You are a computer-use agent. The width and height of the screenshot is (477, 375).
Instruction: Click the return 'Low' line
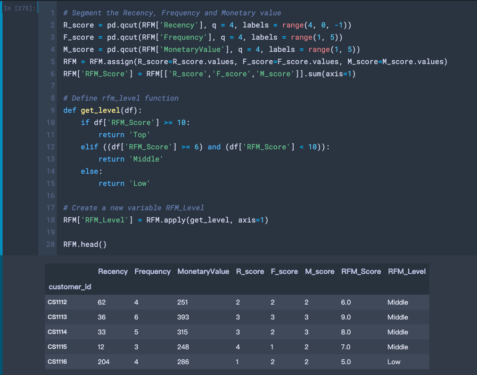tap(124, 183)
